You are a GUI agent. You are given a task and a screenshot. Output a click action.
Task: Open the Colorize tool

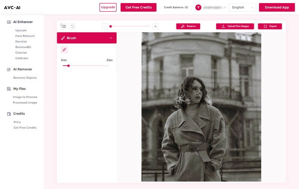tap(21, 53)
